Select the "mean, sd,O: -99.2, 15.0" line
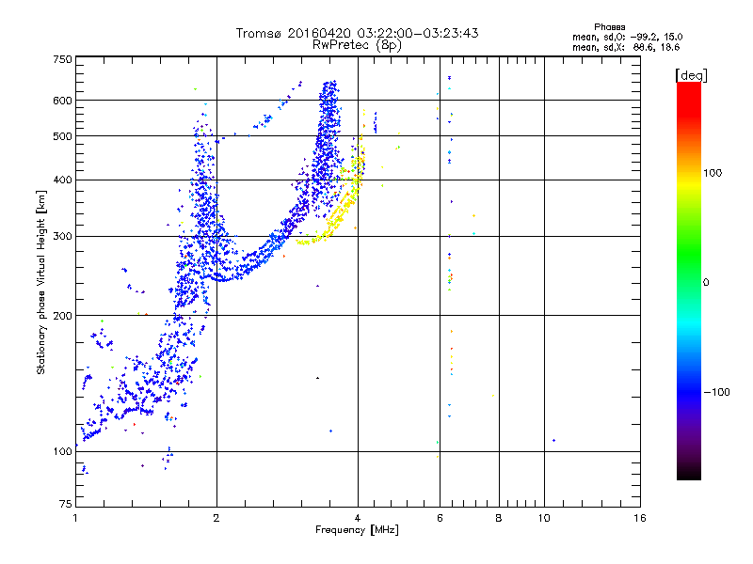The image size is (753, 564). [627, 37]
